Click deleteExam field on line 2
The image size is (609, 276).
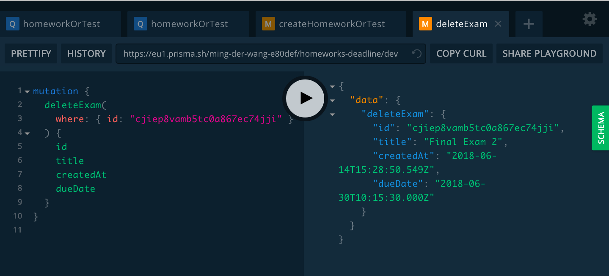73,105
